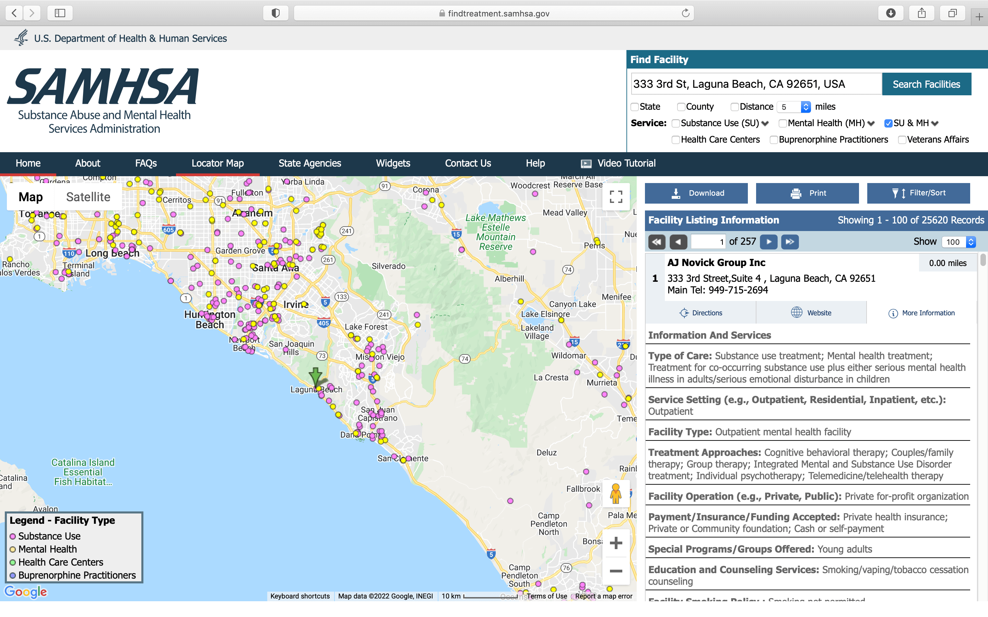This screenshot has width=988, height=617.
Task: Toggle fullscreen map view icon
Action: pos(616,197)
